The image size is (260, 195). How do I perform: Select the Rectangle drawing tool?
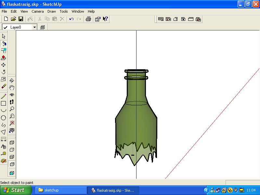tap(4, 104)
